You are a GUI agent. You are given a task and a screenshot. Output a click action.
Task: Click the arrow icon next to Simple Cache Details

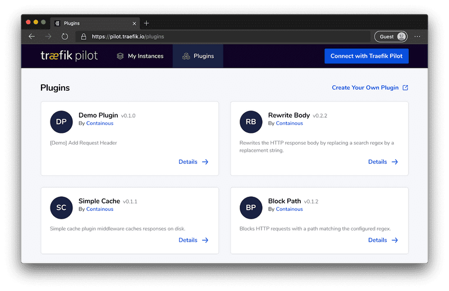(x=205, y=240)
